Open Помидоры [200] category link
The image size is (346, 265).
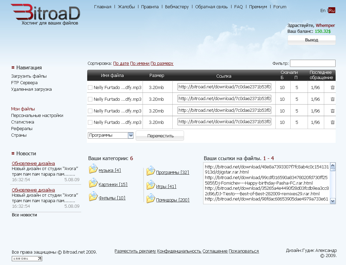pos(173,200)
